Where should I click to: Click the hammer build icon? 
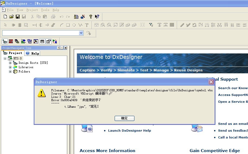36,41
